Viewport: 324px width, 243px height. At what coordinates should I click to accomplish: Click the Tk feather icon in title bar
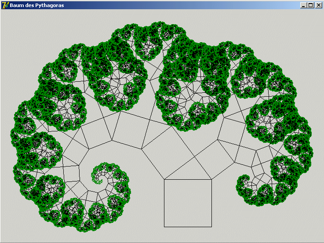point(5,5)
